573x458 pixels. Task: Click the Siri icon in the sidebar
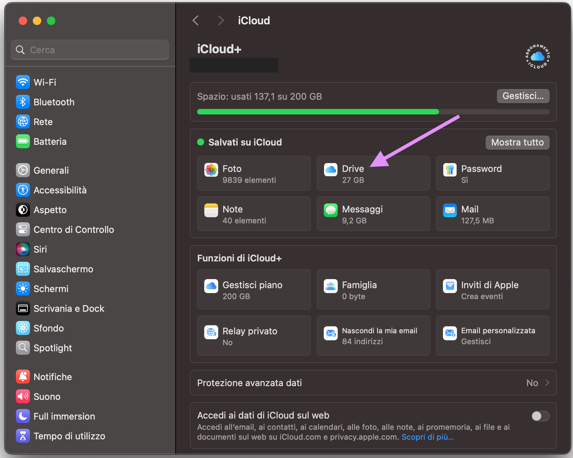(x=23, y=249)
